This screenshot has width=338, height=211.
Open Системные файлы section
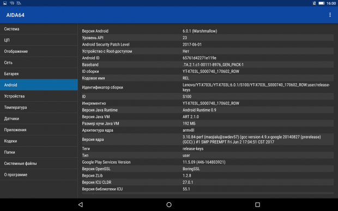(x=39, y=163)
